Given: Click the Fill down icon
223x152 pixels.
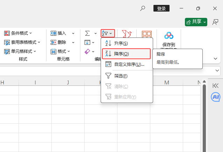Looking at the screenshot, I should click(87, 42).
